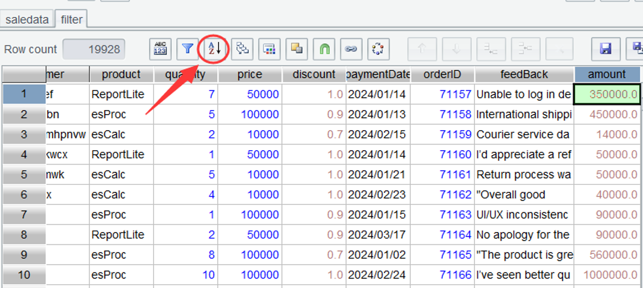Switch to the saledata tab
The height and width of the screenshot is (288, 643).
tap(27, 19)
